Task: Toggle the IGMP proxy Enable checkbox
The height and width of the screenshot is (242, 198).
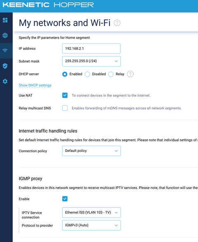Action: click(65, 199)
